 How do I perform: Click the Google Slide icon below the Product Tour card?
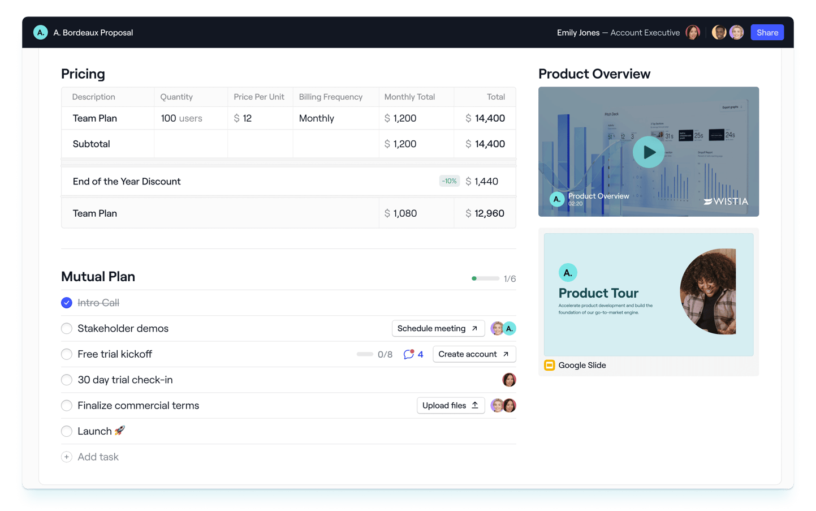pyautogui.click(x=548, y=365)
